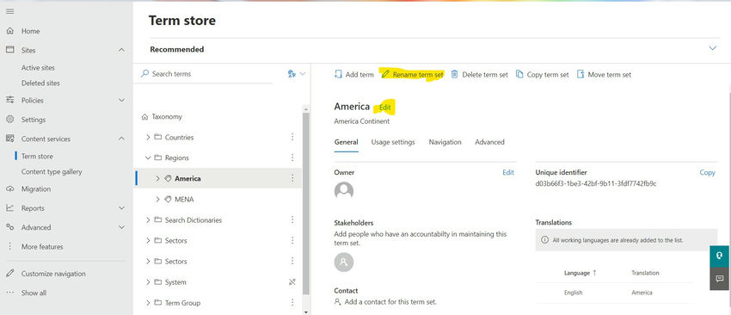Switch to the Usage settings tab
Viewport: 731px width, 315px height.
point(393,142)
